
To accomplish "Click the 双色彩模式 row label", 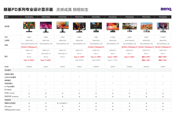I will pyautogui.click(x=9, y=83).
